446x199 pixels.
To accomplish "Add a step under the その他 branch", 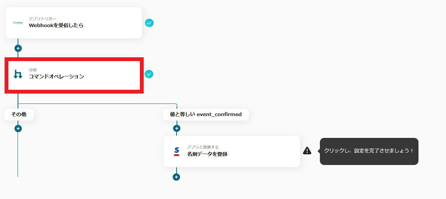I will pyautogui.click(x=18, y=128).
